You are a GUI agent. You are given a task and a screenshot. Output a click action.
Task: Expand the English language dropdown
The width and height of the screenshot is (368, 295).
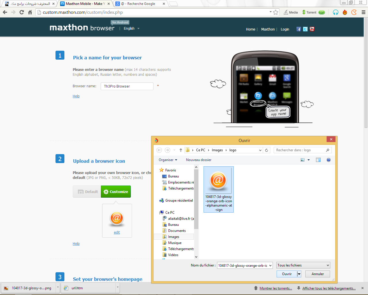coord(131,29)
